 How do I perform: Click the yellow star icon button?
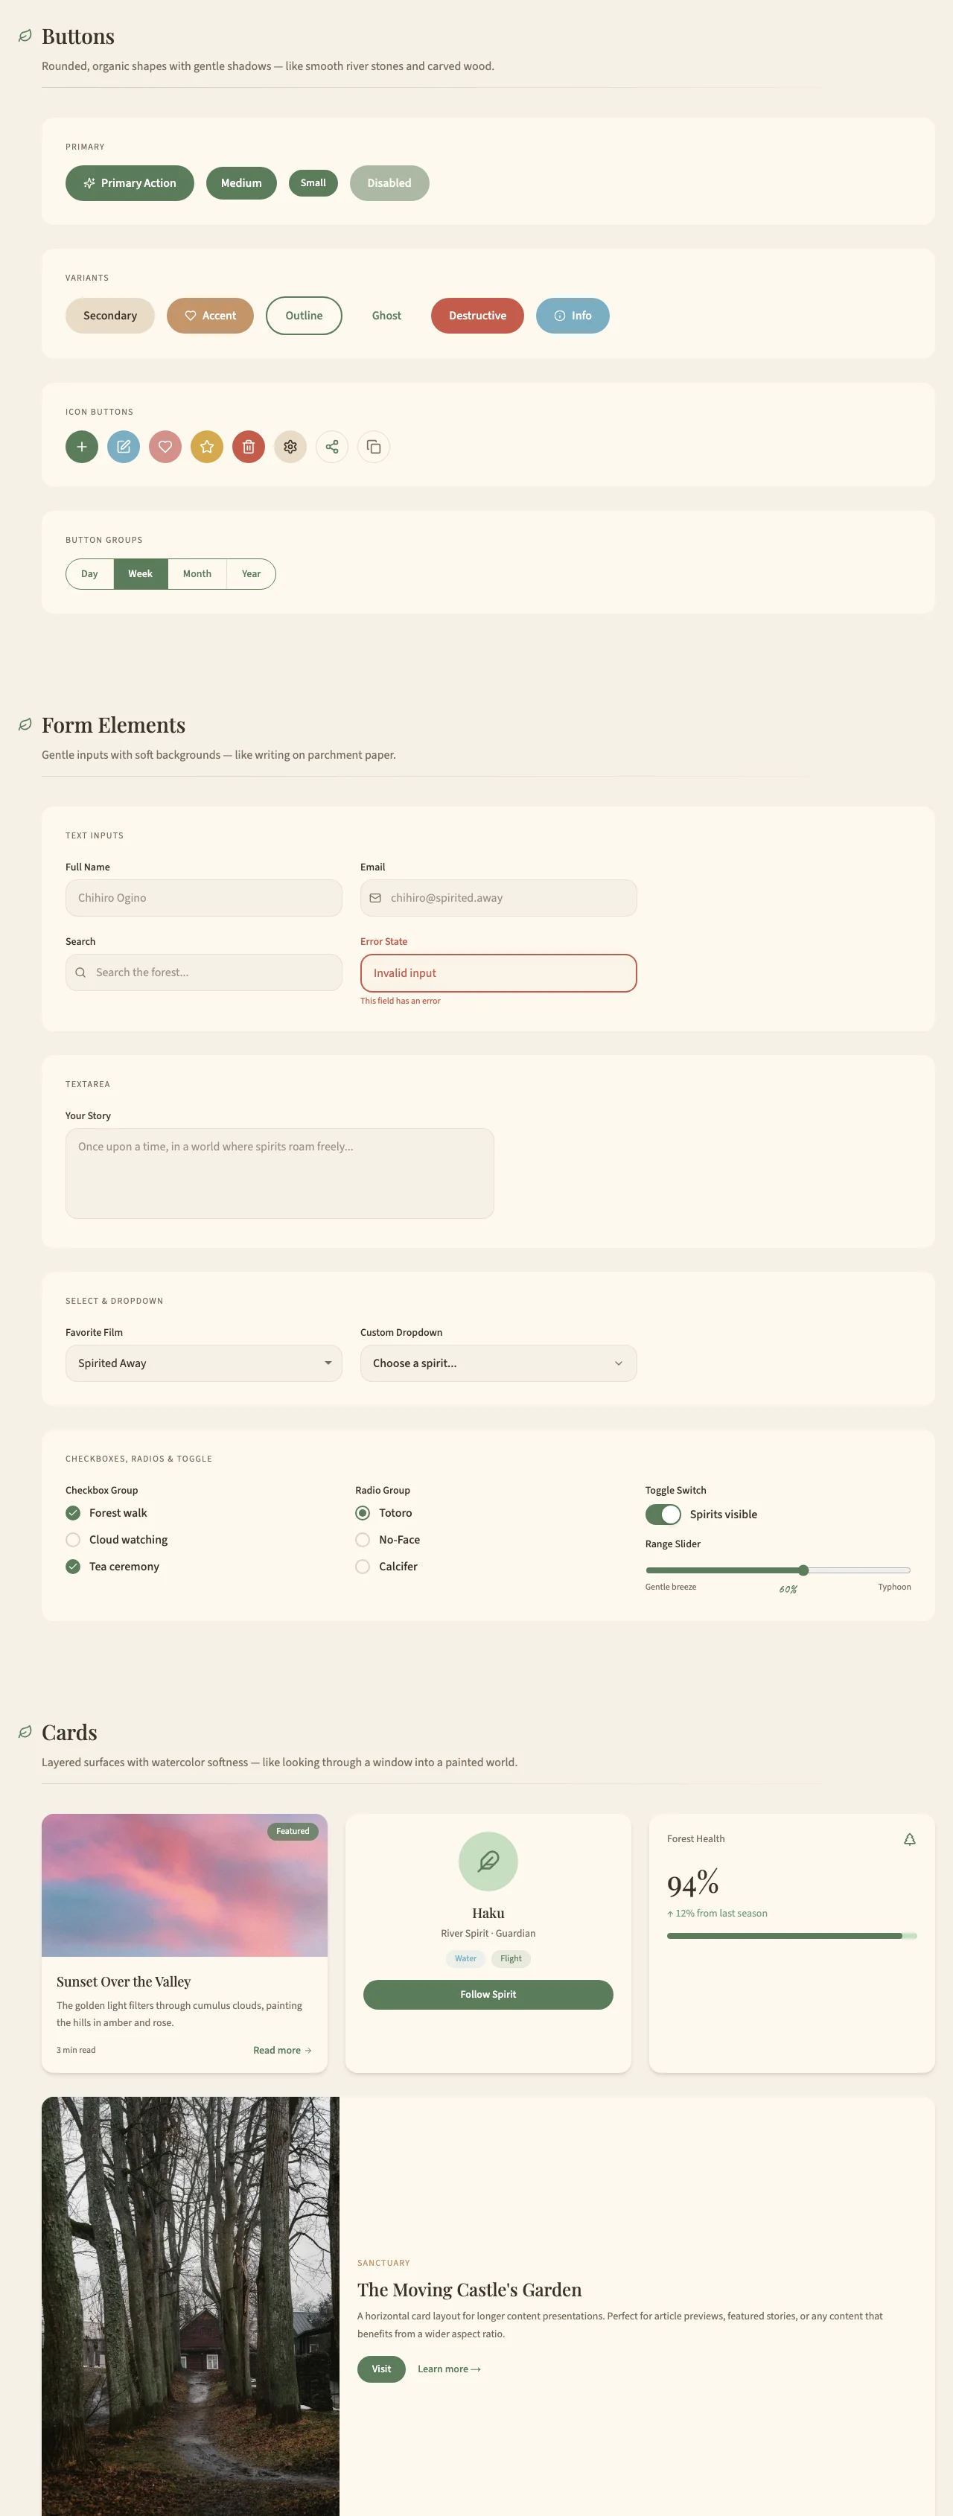tap(207, 446)
